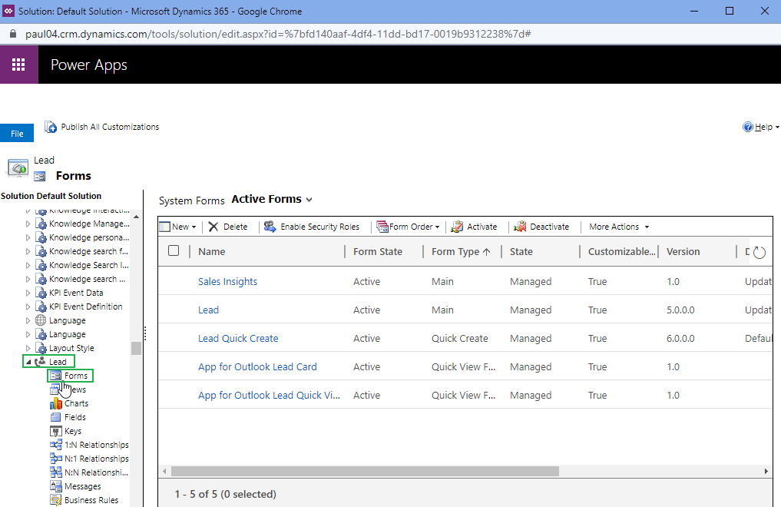This screenshot has width=781, height=507.
Task: Refresh the forms grid list
Action: tap(759, 252)
